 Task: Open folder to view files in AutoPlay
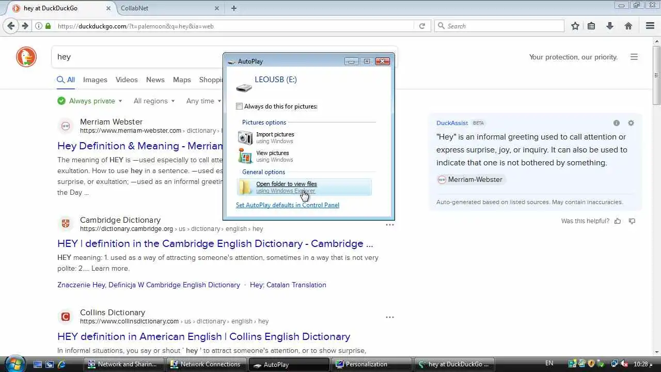click(x=305, y=187)
